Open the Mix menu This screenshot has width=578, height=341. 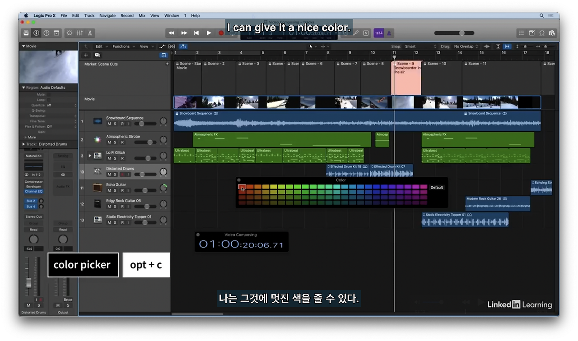(142, 15)
